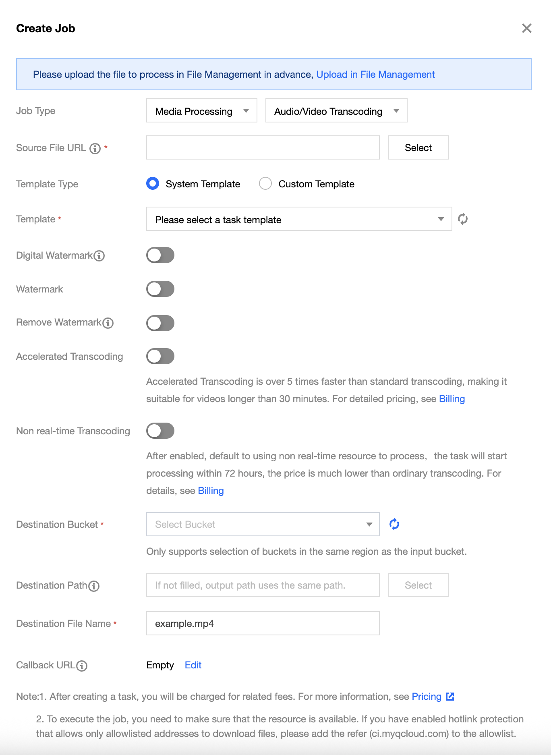The image size is (551, 755).
Task: Close the Create Job dialog
Action: click(x=527, y=28)
